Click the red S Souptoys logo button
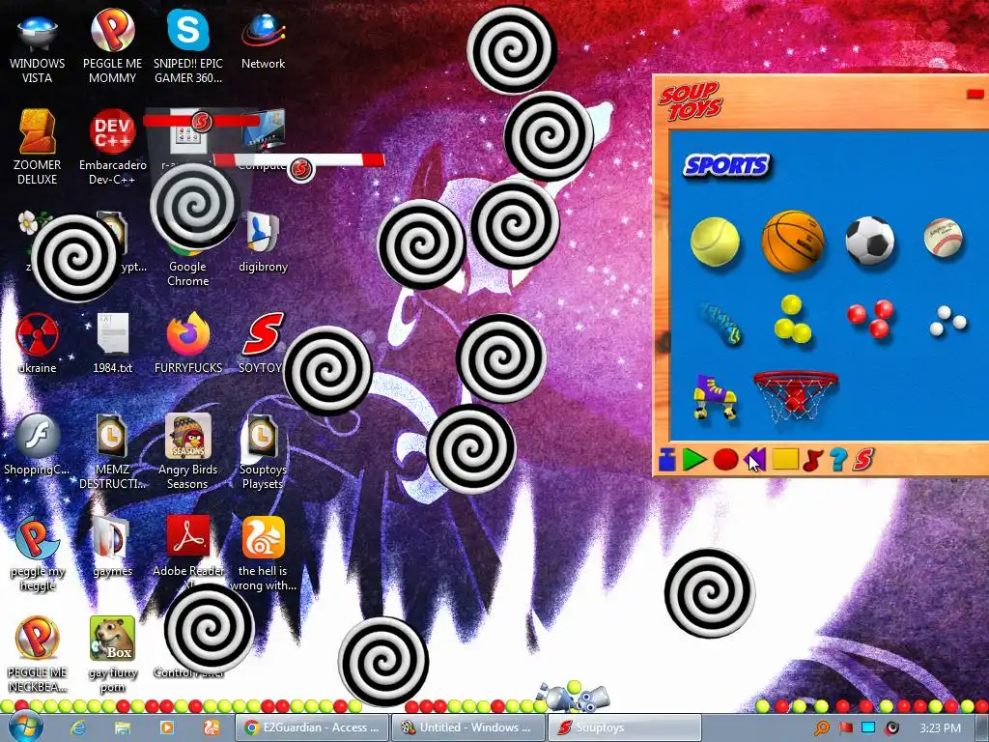 pyautogui.click(x=863, y=459)
